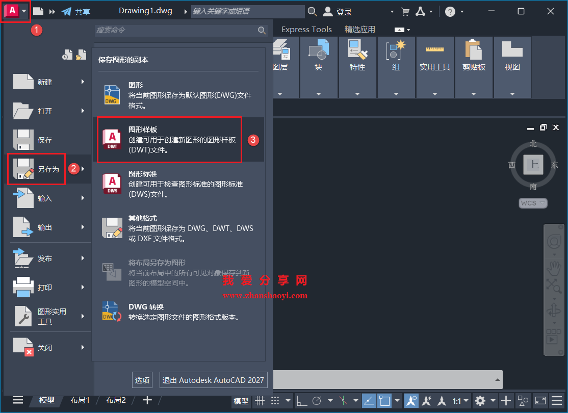Viewport: 568px width, 413px height.
Task: Save as Drawing (图形) DWG format
Action: tap(178, 95)
